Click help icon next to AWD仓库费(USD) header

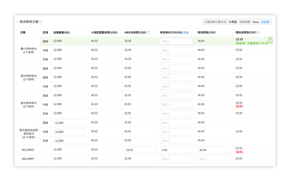point(149,32)
